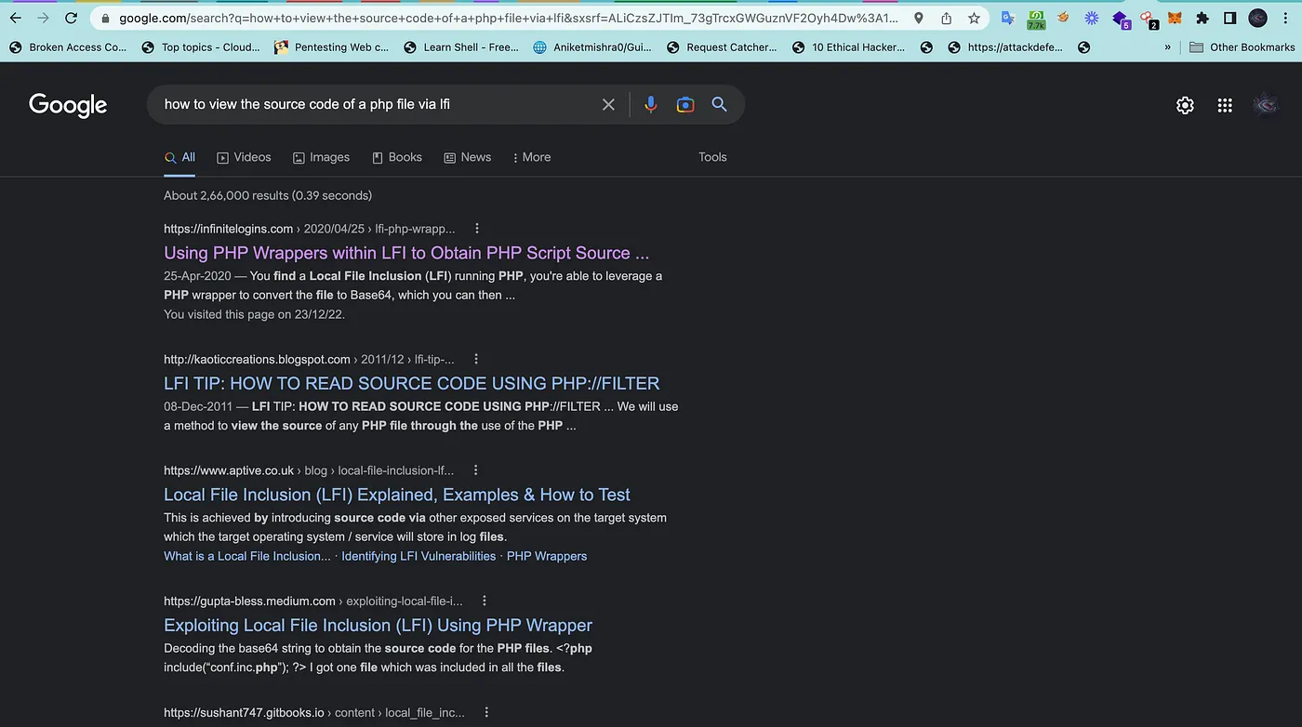Screen dimensions: 1302x727
Task: Open LFI TIP: HOW TO READ SOURCE CODE result
Action: (x=411, y=383)
